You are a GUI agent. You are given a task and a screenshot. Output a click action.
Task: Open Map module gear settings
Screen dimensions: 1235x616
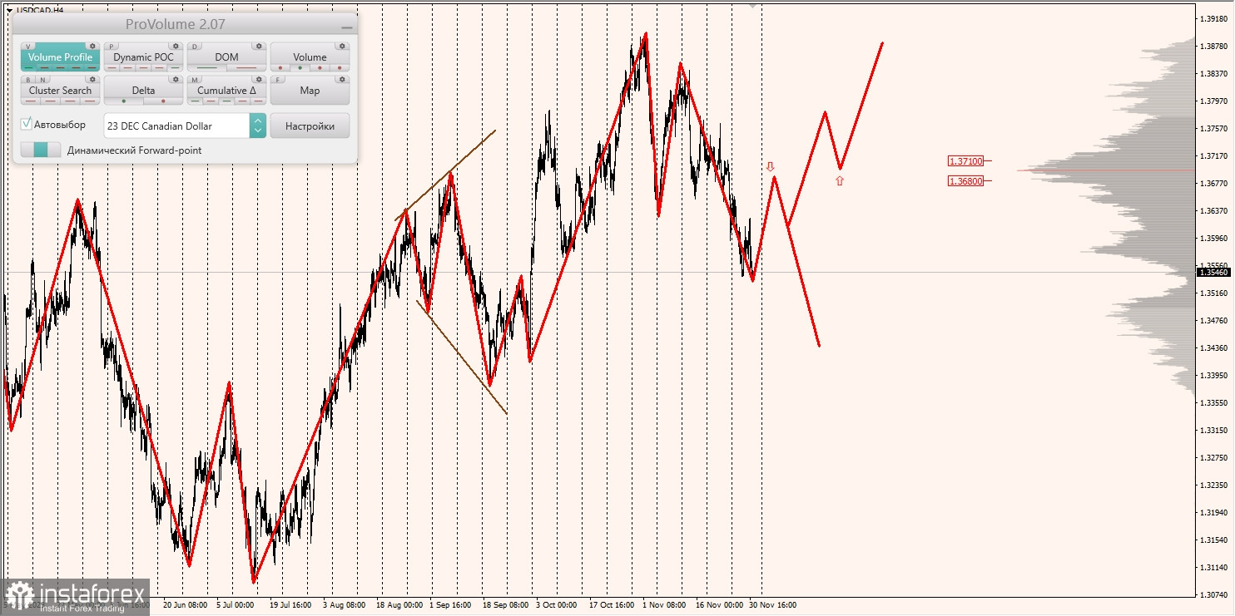click(x=342, y=80)
